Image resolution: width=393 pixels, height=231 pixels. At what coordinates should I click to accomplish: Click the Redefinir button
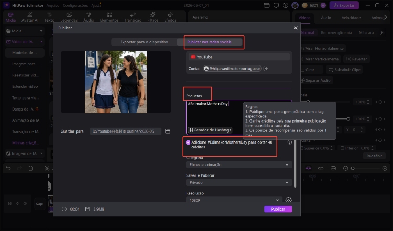[374, 156]
